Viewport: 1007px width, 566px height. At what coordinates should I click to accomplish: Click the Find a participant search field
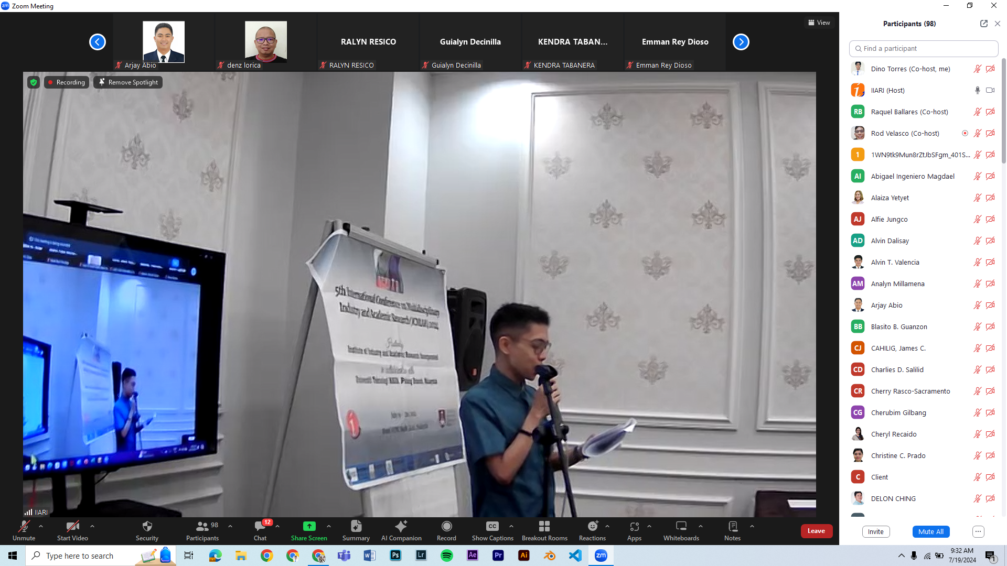click(x=923, y=48)
